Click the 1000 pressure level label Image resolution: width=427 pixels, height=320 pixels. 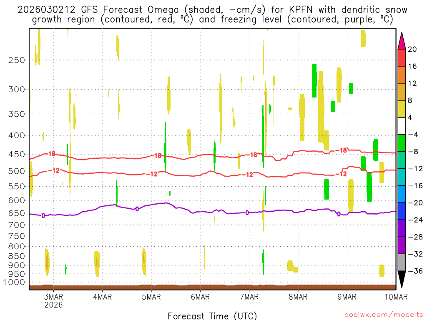[x=15, y=282]
